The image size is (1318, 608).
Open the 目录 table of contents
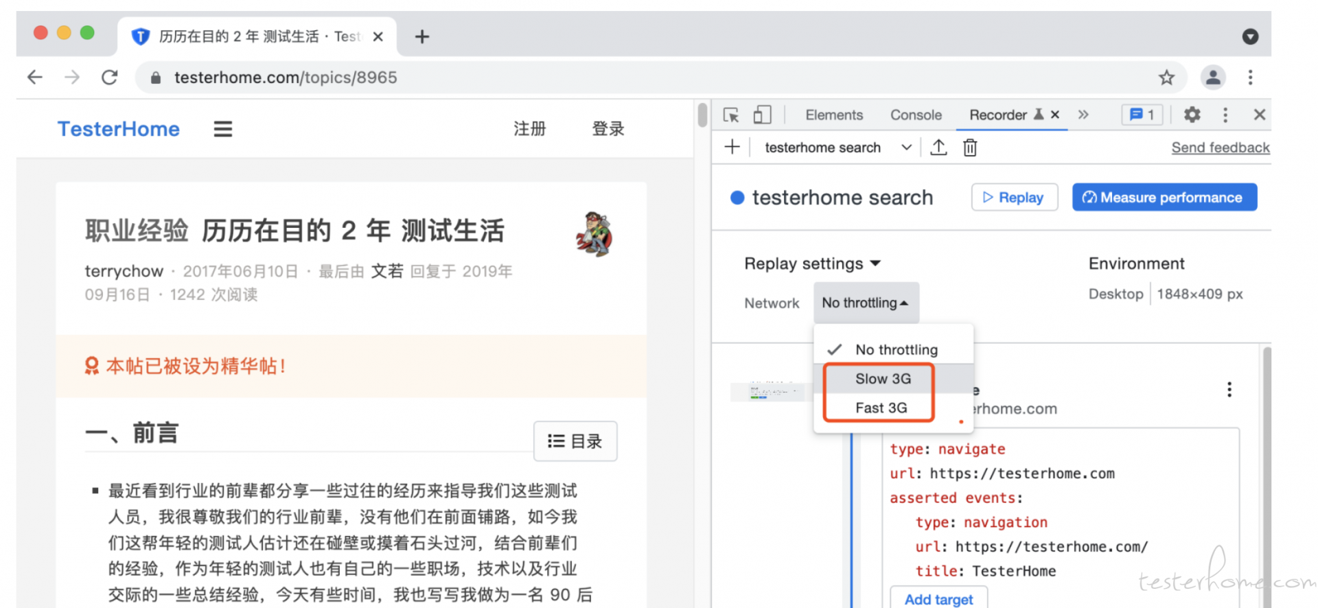pyautogui.click(x=575, y=441)
